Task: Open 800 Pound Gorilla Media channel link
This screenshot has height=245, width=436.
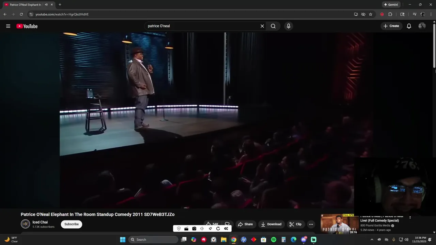Action: [x=375, y=226]
